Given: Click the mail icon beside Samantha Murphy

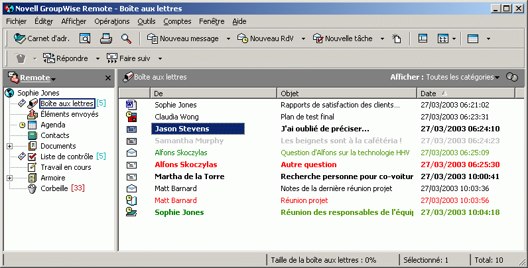Looking at the screenshot, I should click(131, 141).
